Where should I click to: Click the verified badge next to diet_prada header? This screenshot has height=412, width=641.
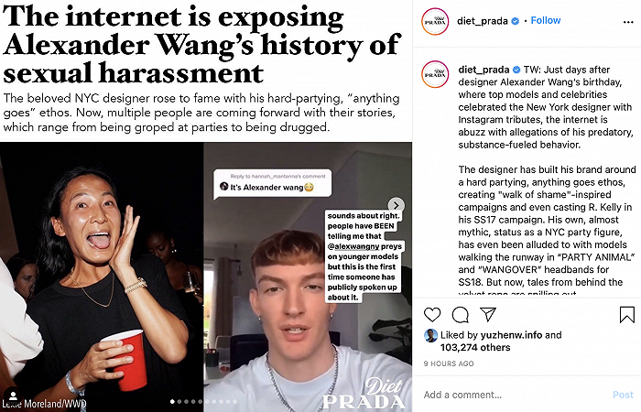click(516, 21)
